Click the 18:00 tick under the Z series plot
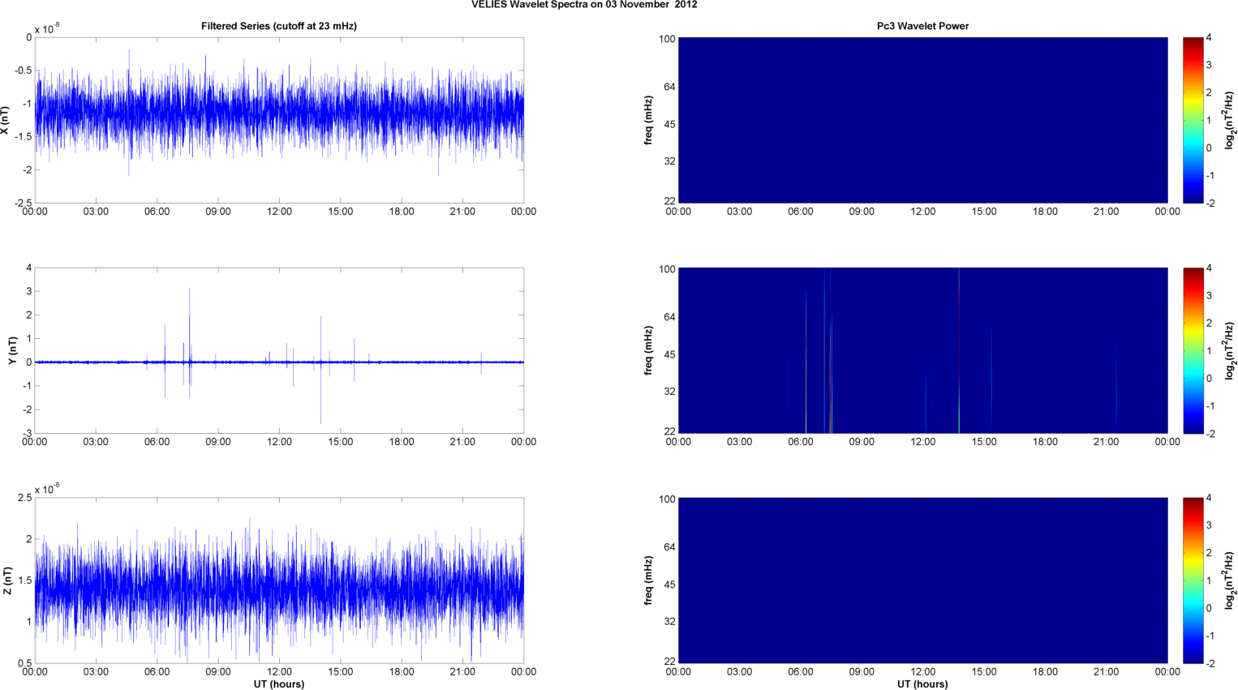This screenshot has width=1238, height=690. pos(402,671)
